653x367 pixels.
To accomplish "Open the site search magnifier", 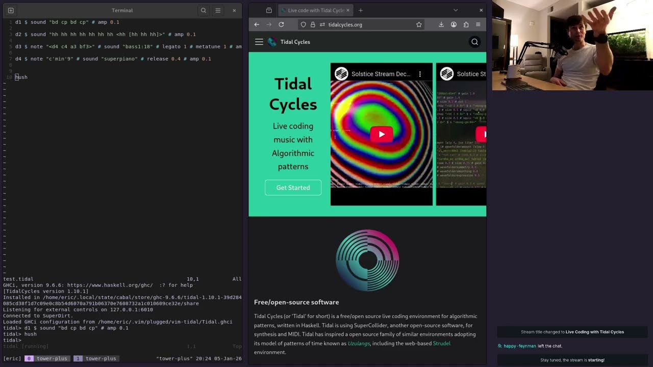I will [x=475, y=42].
